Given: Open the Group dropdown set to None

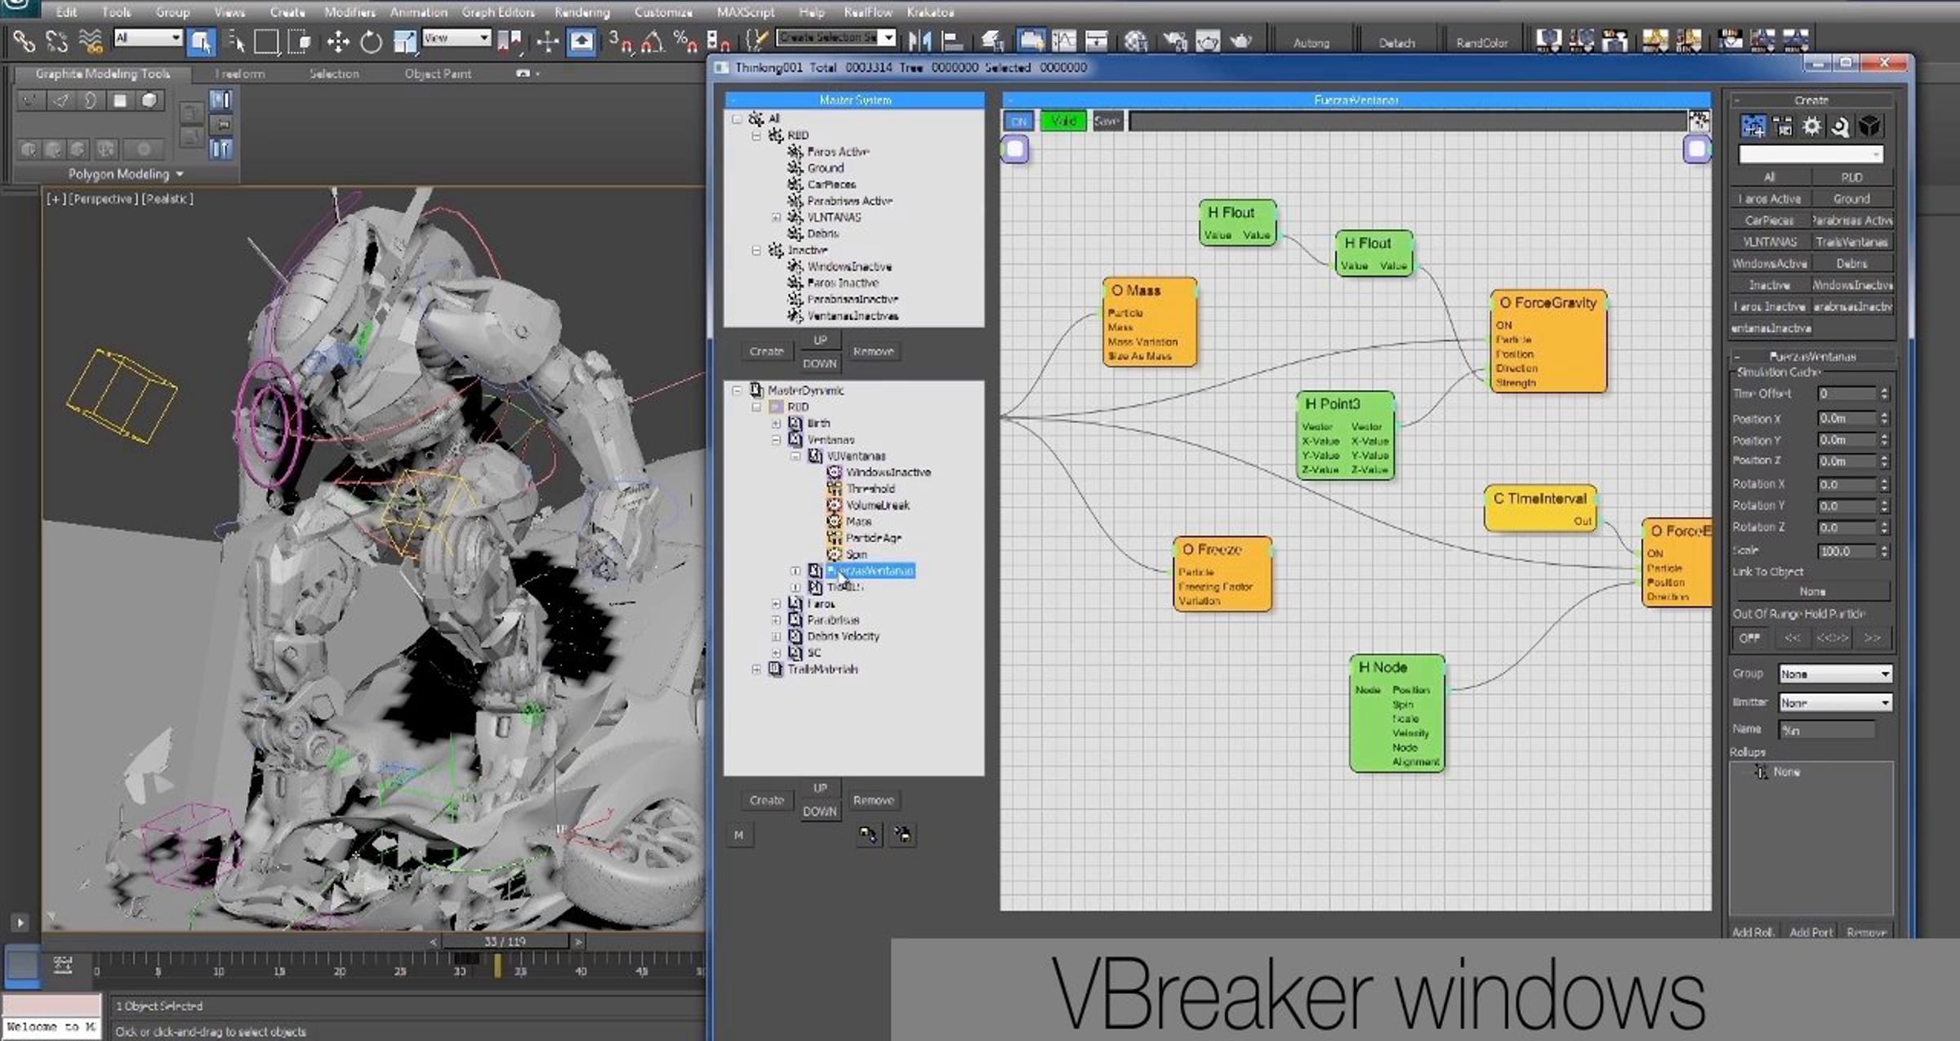Looking at the screenshot, I should click(1834, 674).
